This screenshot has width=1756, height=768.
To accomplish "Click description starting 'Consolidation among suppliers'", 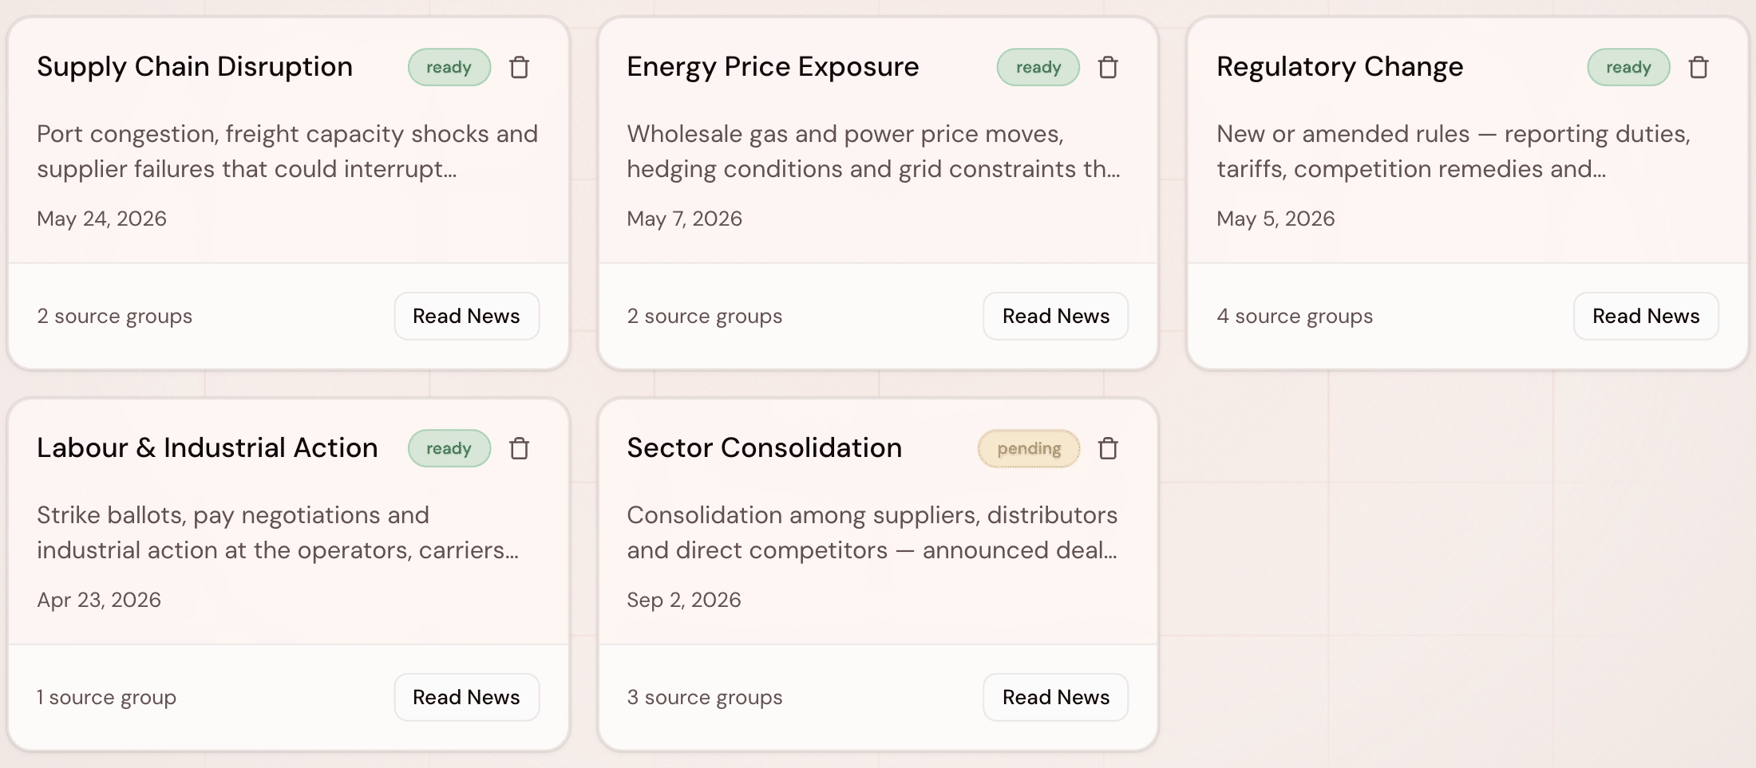I will click(x=872, y=533).
